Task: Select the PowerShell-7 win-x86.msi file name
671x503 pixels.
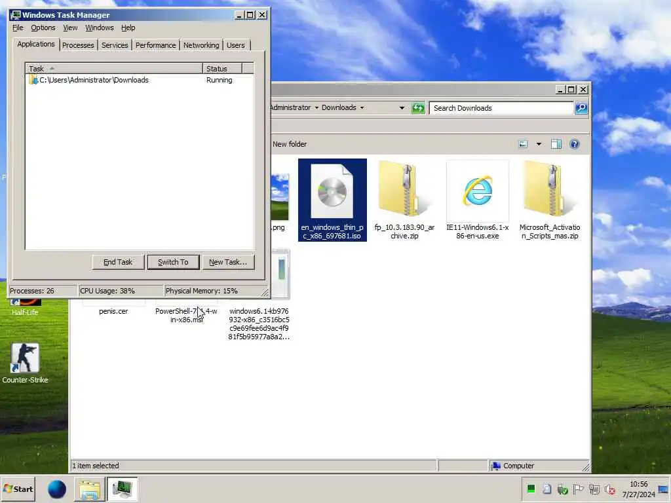Action: tap(186, 315)
